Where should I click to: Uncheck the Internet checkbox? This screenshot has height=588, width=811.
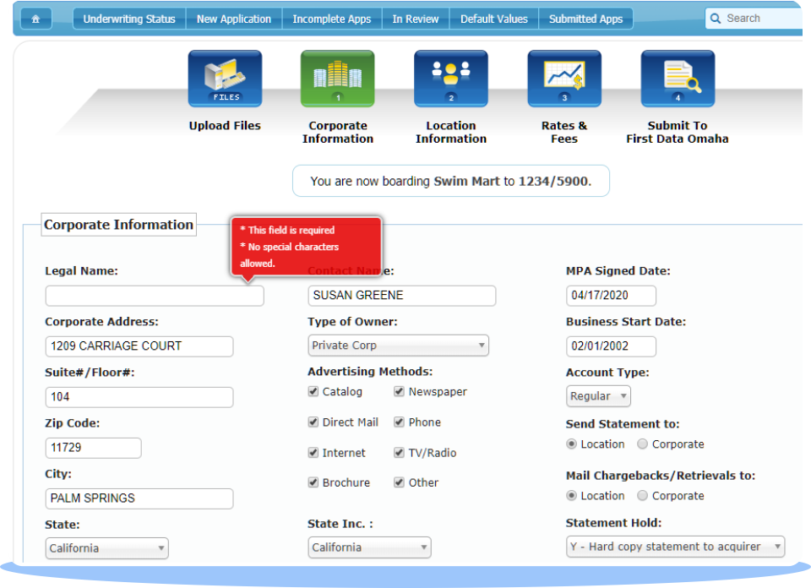tap(313, 453)
